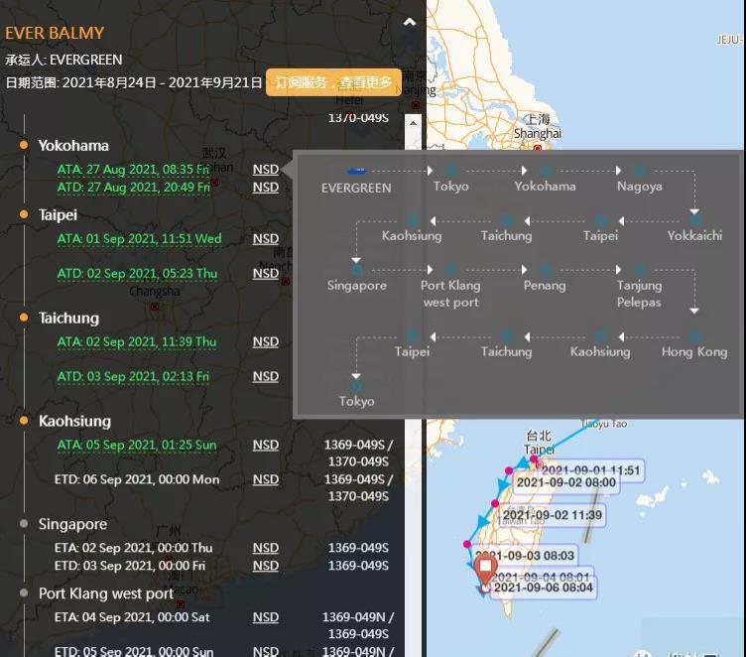
Task: Select the Taipei port heading in timeline
Action: click(x=58, y=214)
